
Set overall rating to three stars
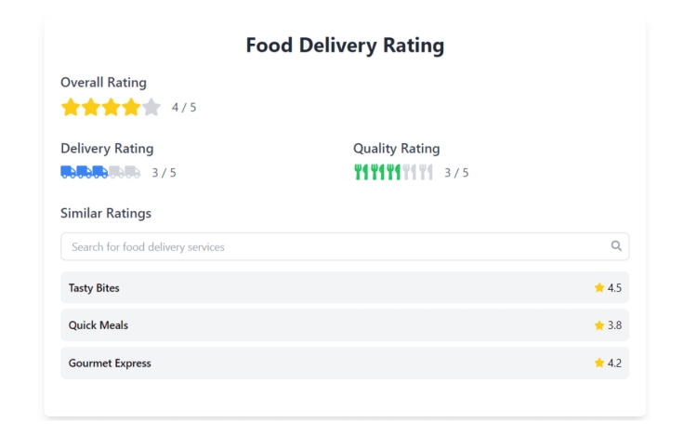pos(112,107)
